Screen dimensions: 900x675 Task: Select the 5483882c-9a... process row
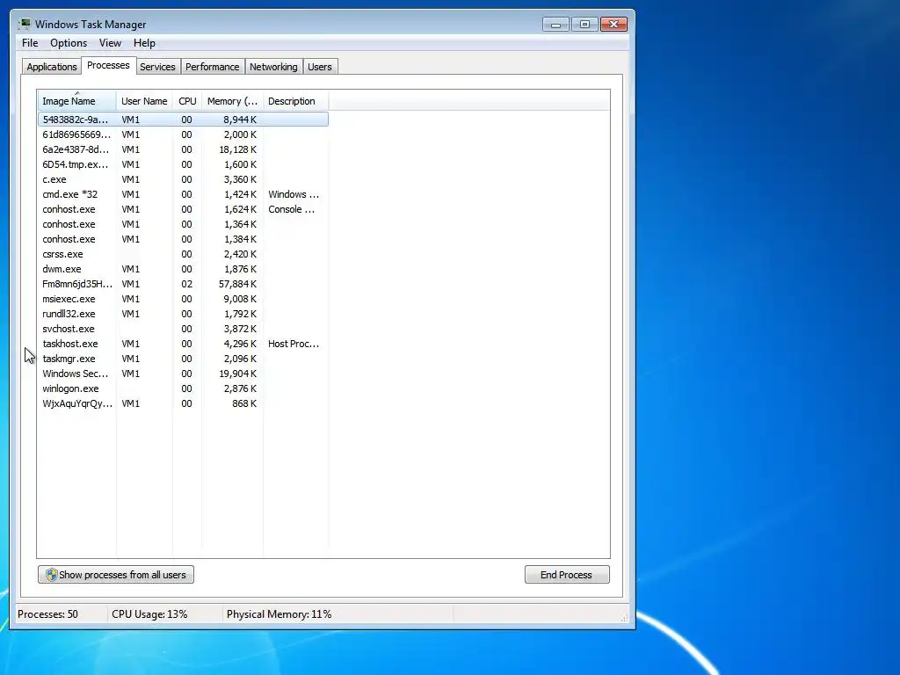183,120
